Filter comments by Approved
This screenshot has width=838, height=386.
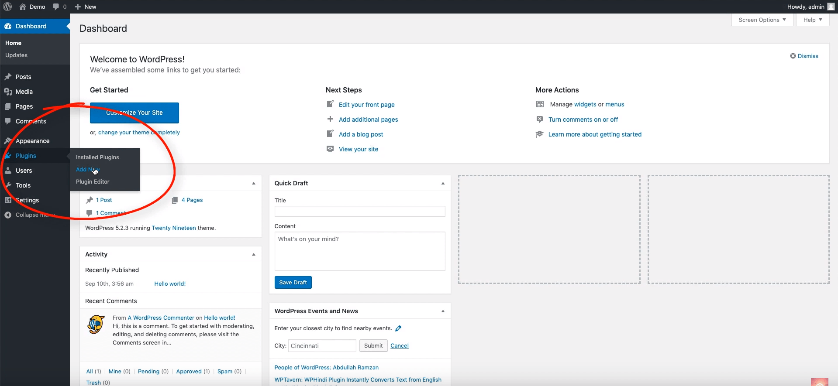(x=189, y=371)
